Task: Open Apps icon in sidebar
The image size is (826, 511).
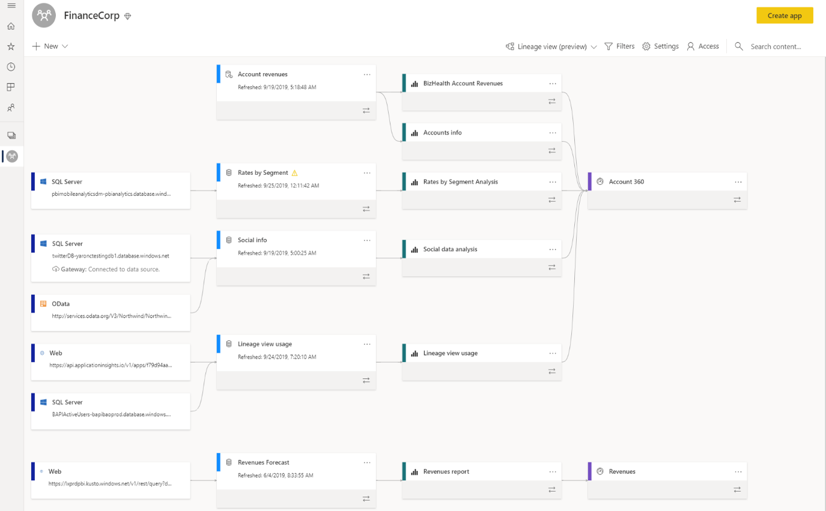Action: [11, 87]
